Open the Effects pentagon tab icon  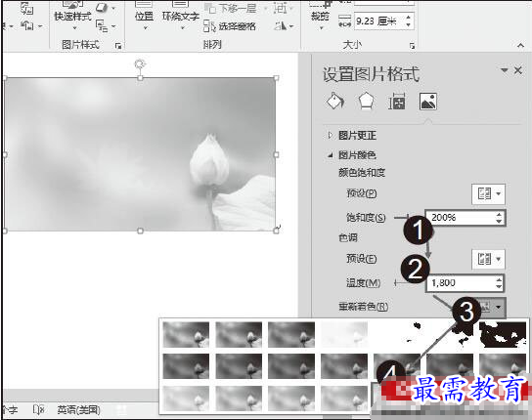pyautogui.click(x=366, y=101)
